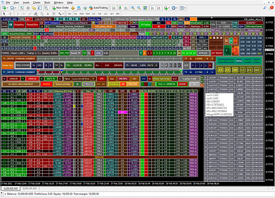The image size is (275, 198).
Task: Switch to the EURCHF,M5 chart tab
Action: click(x=29, y=188)
